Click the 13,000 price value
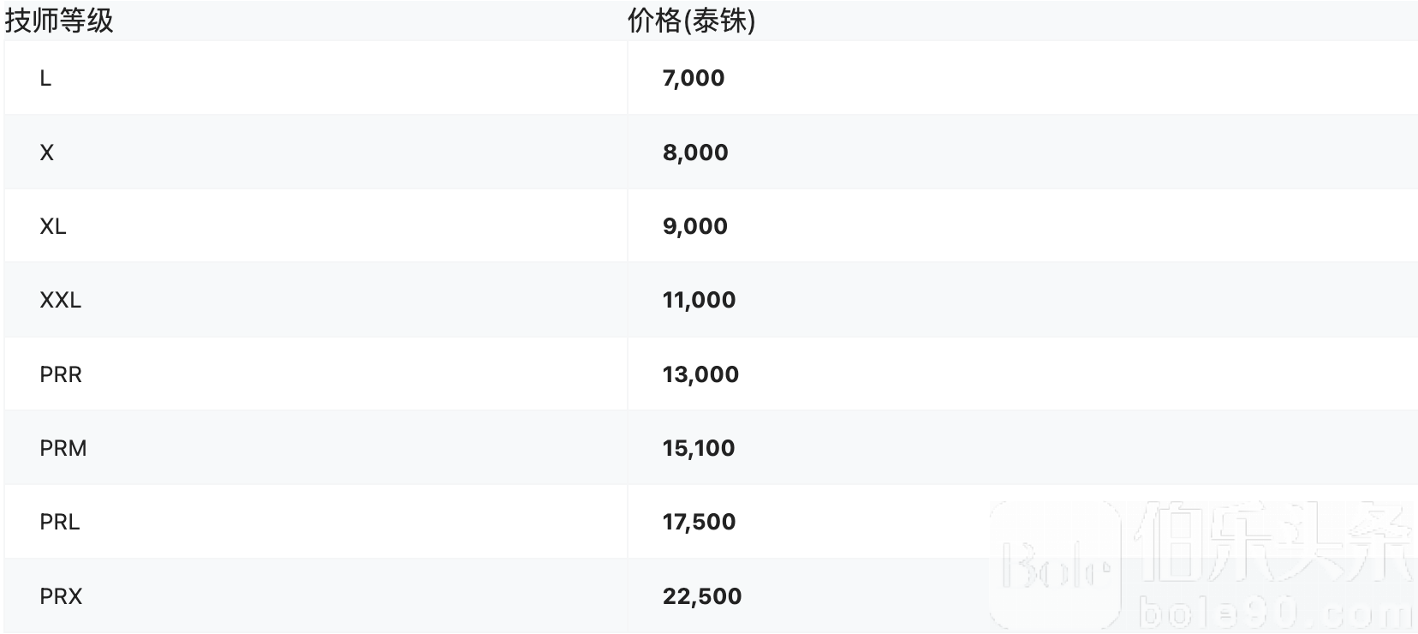 pyautogui.click(x=700, y=374)
